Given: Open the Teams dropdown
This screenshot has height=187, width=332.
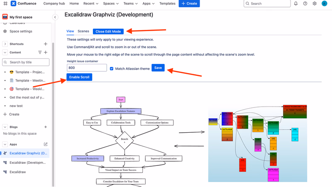Looking at the screenshot, I should 130,3.
